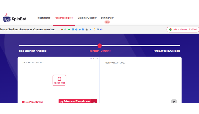This screenshot has width=199, height=114.
Task: Click the Facebook icon
Action: tap(76, 30)
